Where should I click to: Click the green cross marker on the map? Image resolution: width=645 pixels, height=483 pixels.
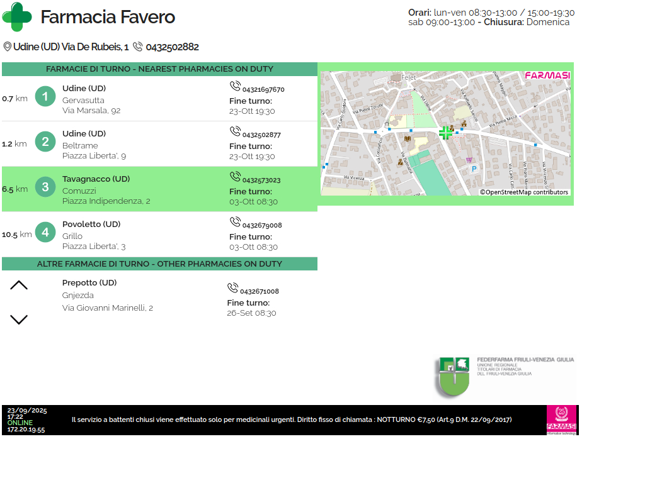[x=445, y=133]
